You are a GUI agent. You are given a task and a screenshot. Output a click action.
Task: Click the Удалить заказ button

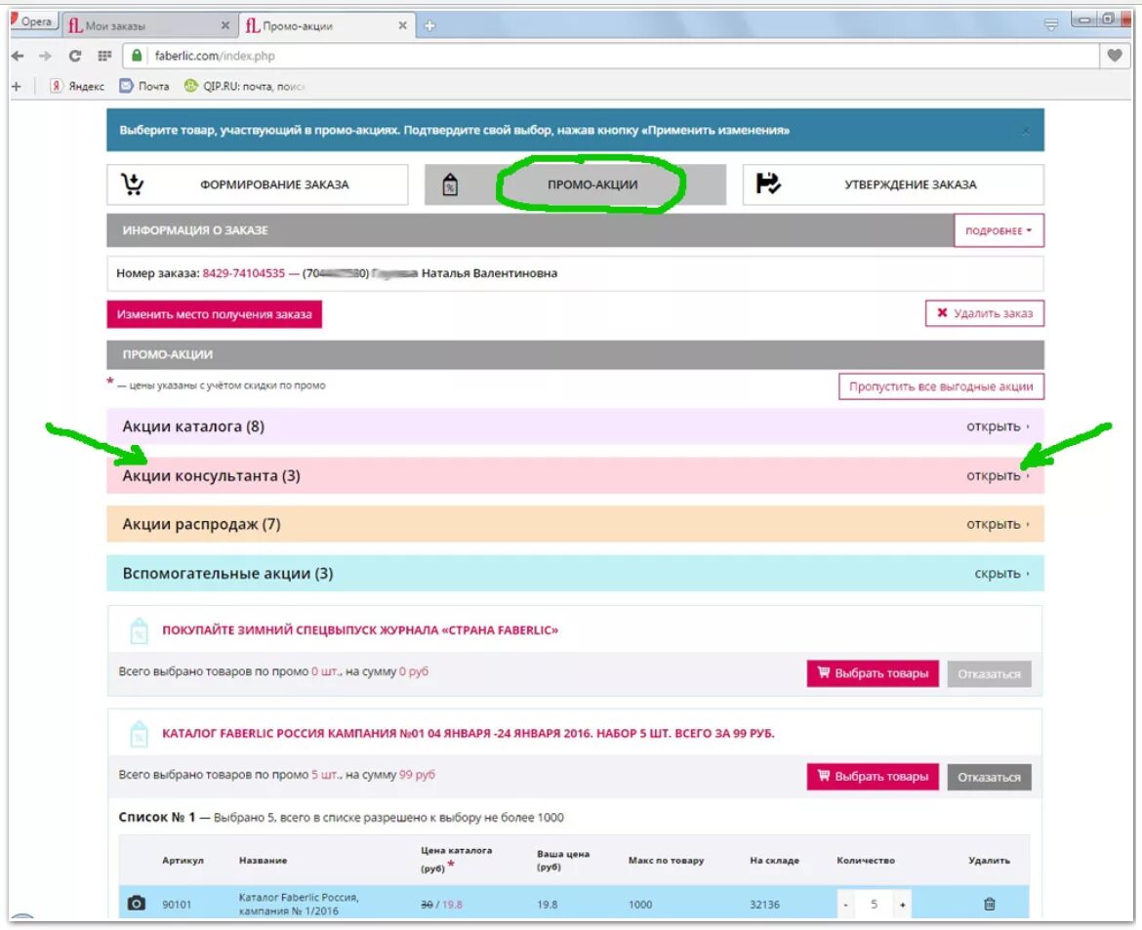pos(985,313)
